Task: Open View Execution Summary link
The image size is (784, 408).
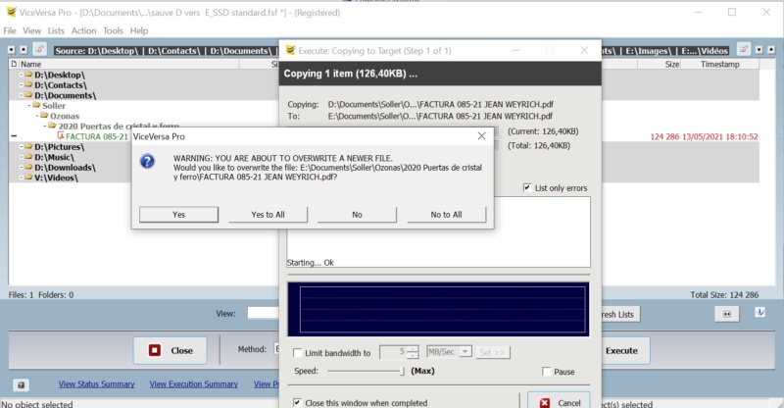Action: coord(193,383)
